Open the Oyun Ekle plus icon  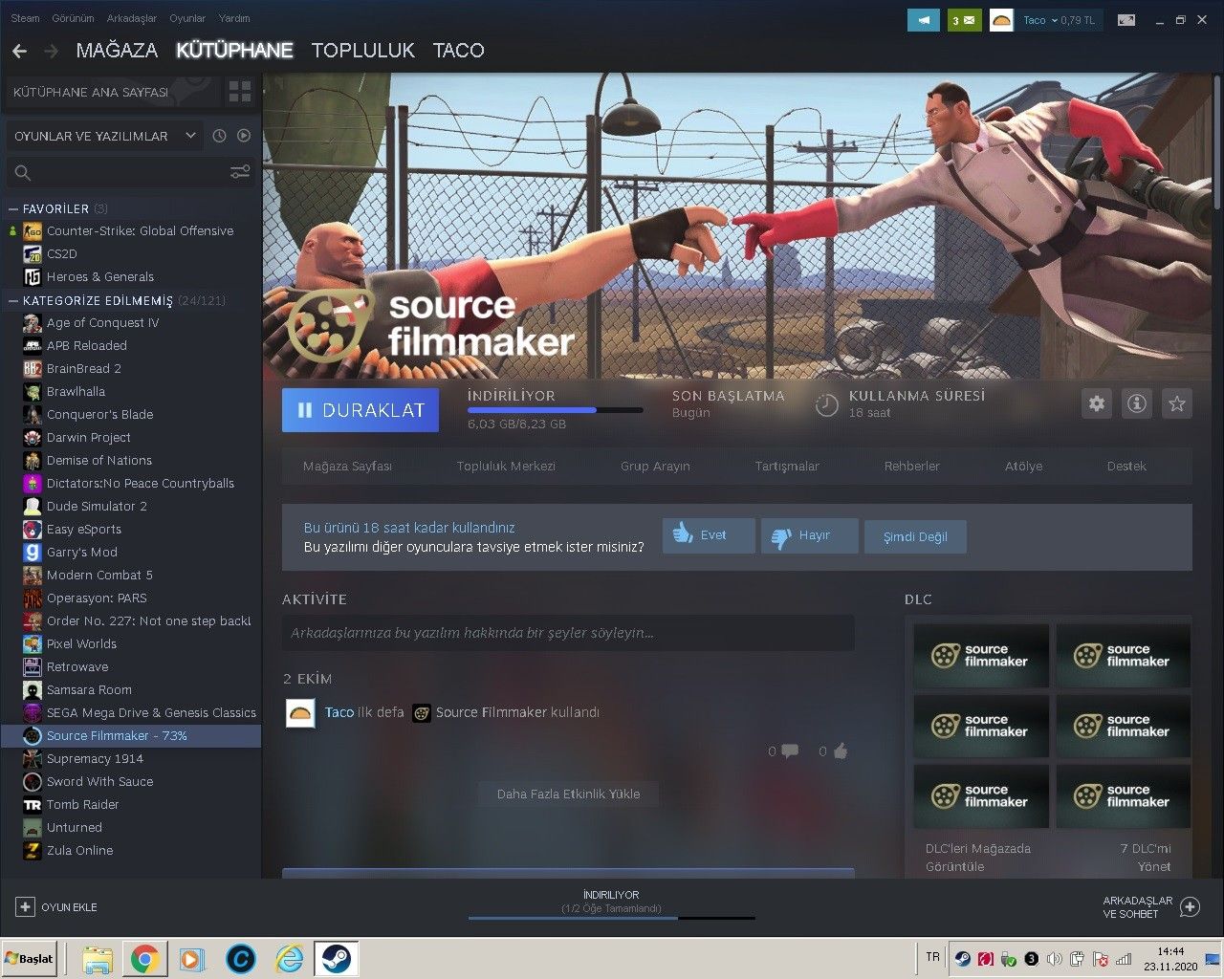pos(25,907)
